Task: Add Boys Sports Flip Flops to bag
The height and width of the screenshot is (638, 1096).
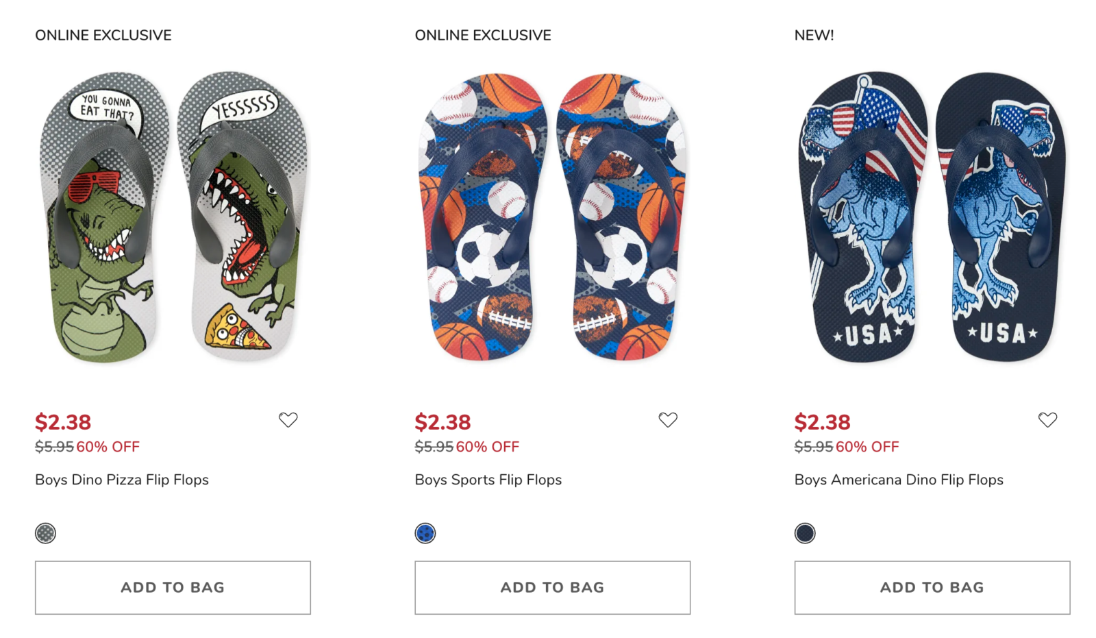Action: pos(552,587)
